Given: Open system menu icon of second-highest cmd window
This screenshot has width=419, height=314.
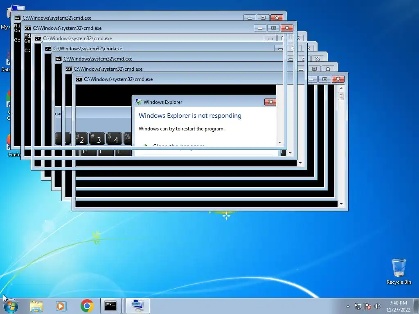Looking at the screenshot, I should tap(27, 28).
